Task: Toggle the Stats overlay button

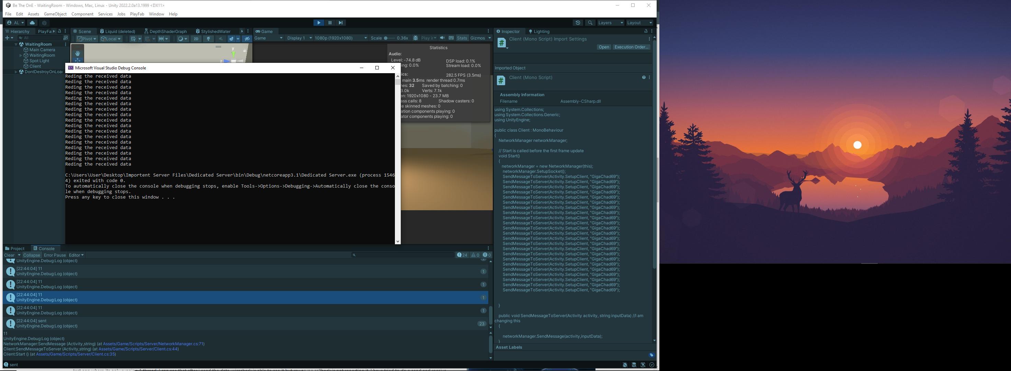Action: click(462, 38)
